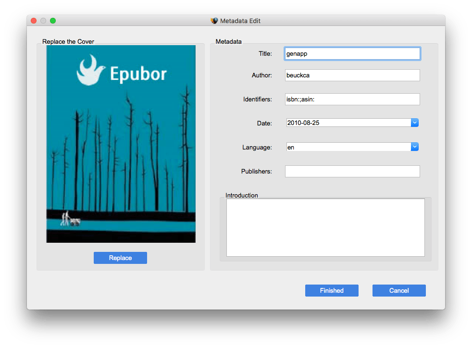Click Cancel to discard metadata changes
The image size is (472, 348).
point(399,290)
